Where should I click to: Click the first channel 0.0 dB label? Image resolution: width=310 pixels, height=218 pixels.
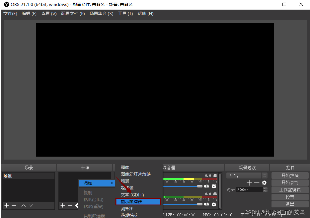coord(211,176)
